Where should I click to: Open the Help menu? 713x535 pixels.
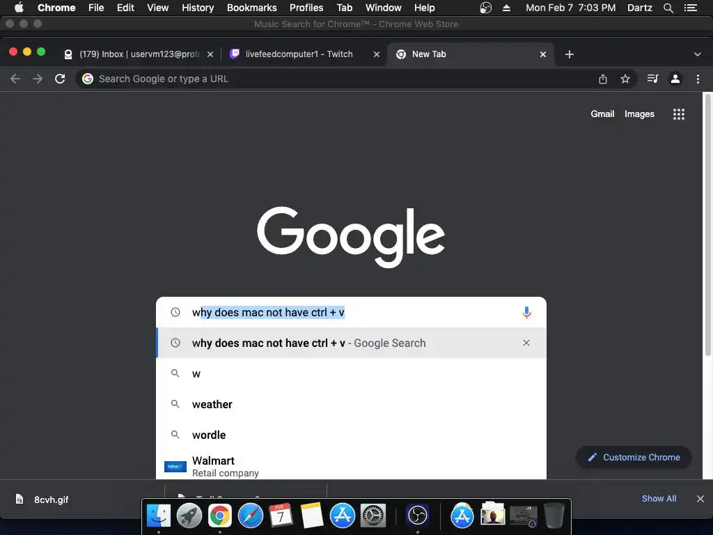(424, 8)
